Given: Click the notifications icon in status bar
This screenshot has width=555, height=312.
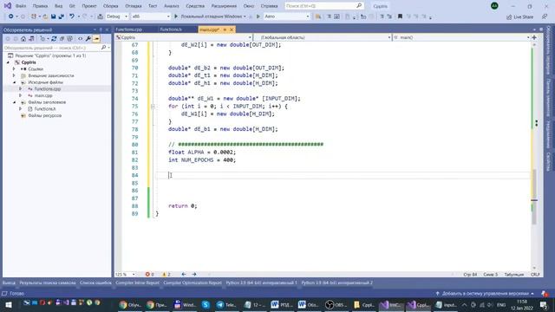Looking at the screenshot, I should (x=545, y=294).
